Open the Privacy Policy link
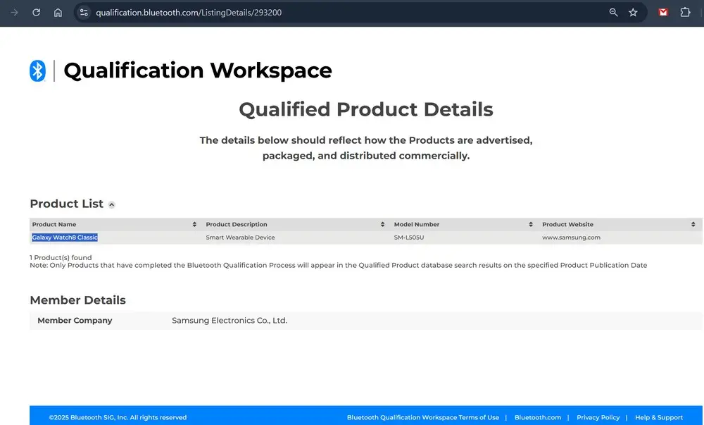This screenshot has height=425, width=704. [598, 417]
